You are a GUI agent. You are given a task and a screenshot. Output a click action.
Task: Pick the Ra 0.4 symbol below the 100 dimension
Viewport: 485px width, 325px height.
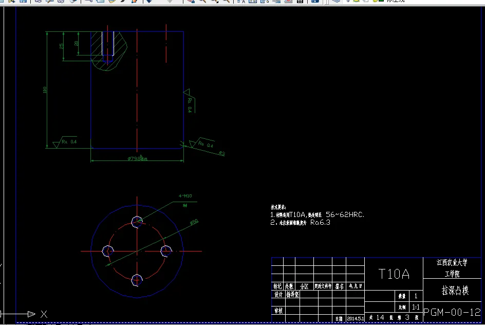[x=65, y=142]
